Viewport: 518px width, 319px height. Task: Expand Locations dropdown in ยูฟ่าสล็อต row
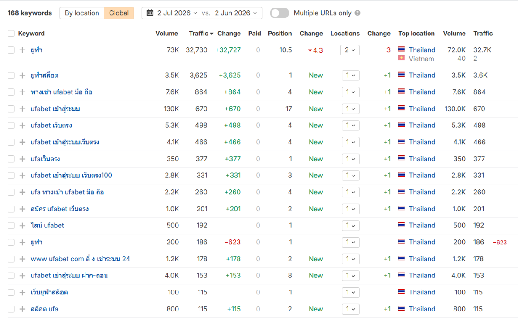351,75
